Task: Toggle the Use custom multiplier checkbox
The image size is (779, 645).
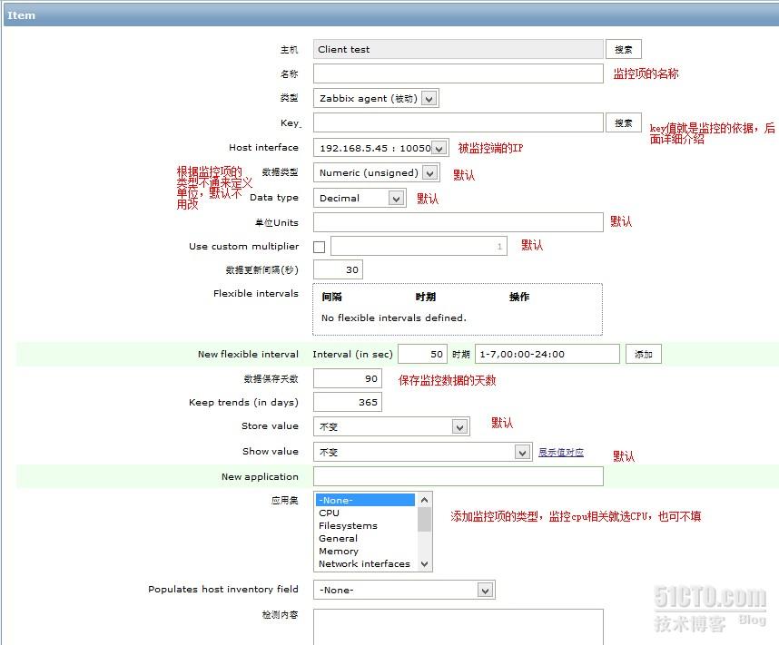Action: tap(320, 247)
